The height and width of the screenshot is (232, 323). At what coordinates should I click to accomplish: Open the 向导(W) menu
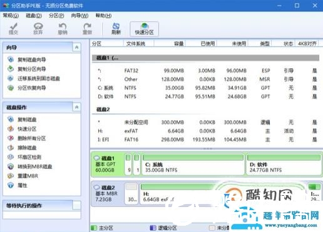(79, 16)
